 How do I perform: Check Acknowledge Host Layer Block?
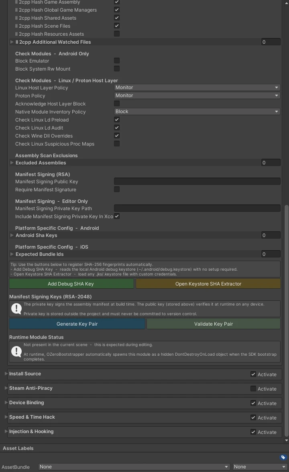[117, 103]
